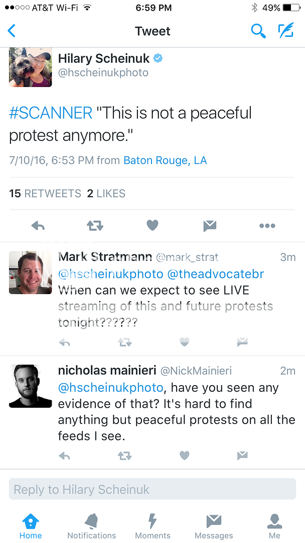Like Hilary Scheinuk's tweet with the heart
The height and width of the screenshot is (543, 305).
coord(152,226)
